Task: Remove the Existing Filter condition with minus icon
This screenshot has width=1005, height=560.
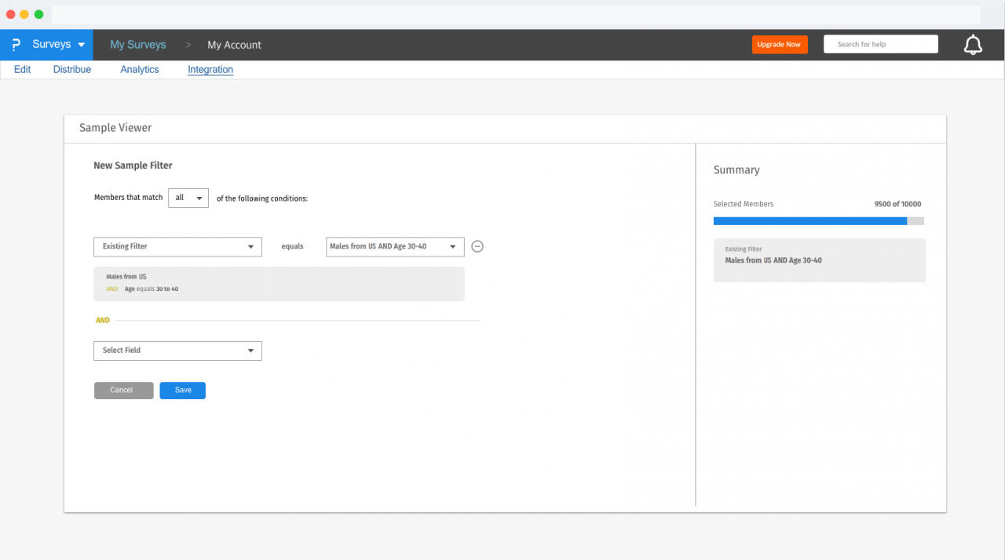Action: click(477, 246)
